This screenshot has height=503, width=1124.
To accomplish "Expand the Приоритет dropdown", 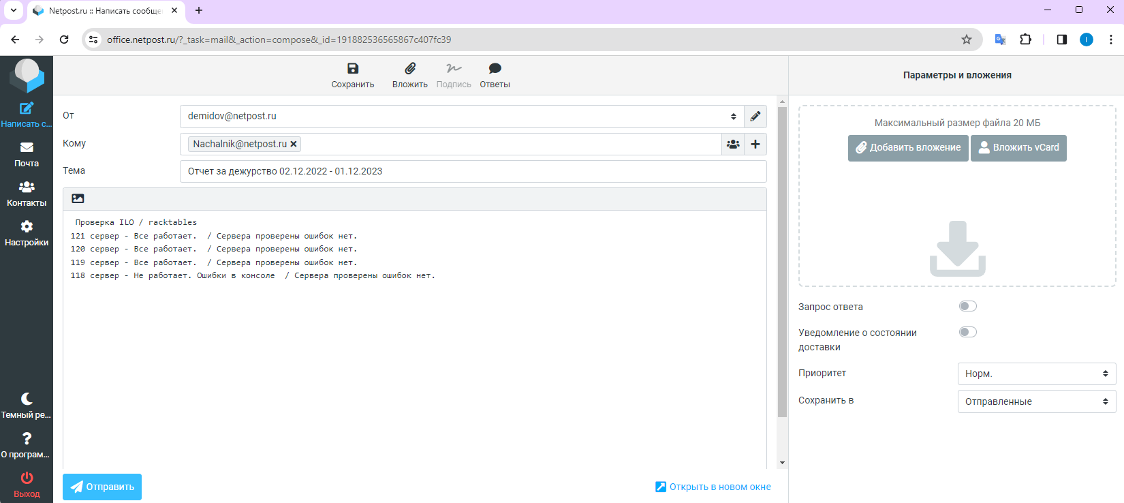I will [x=1036, y=374].
